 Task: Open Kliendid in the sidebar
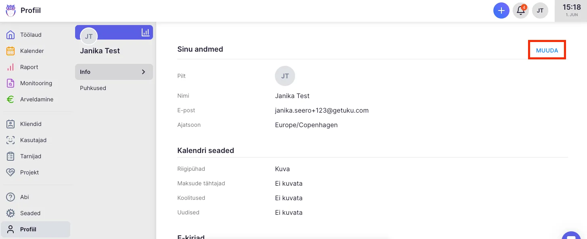[31, 124]
